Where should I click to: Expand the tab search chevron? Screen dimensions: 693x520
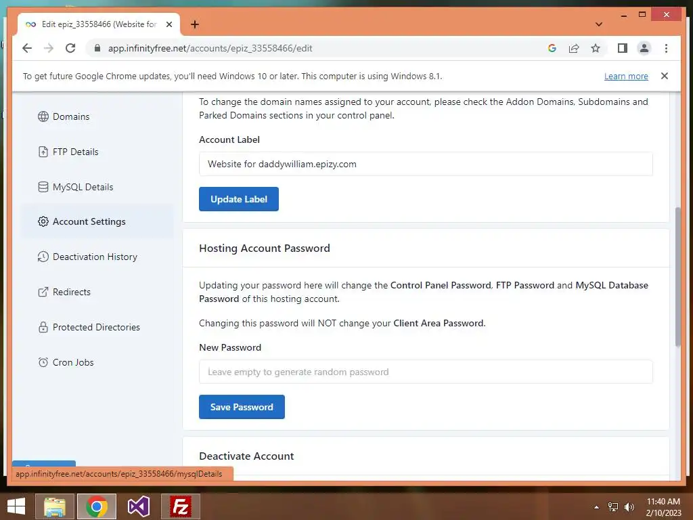(598, 24)
